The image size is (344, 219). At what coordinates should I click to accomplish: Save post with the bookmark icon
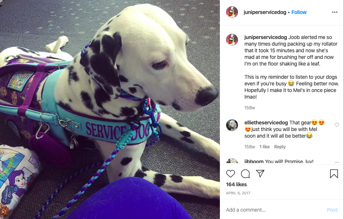pos(334,174)
